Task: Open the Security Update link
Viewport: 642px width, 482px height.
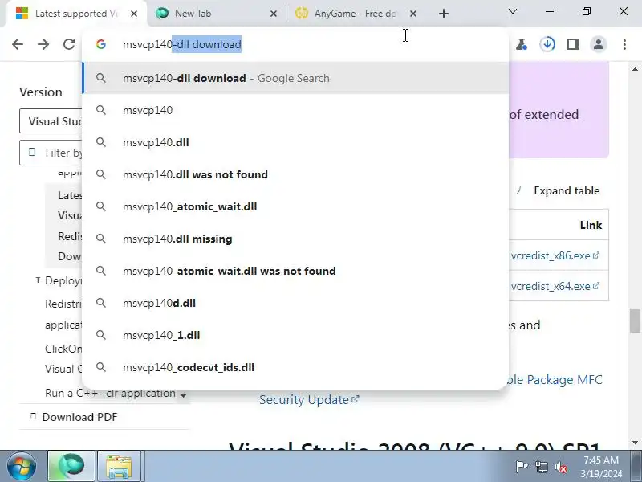Action: pyautogui.click(x=309, y=399)
